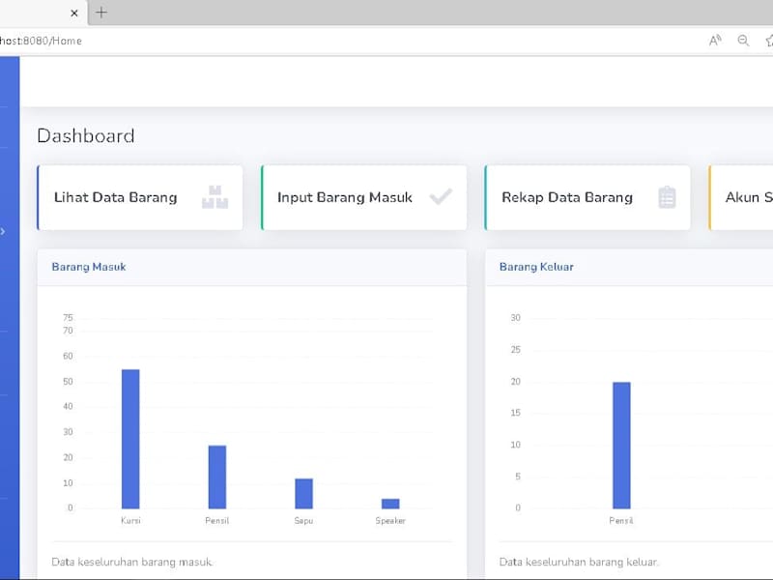Close the current browser tab
This screenshot has width=773, height=580.
[x=74, y=14]
